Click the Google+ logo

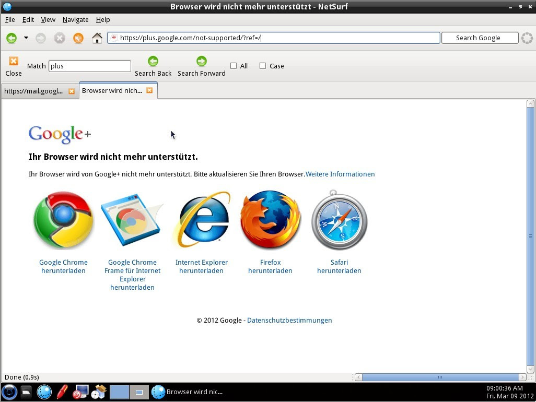coord(60,134)
